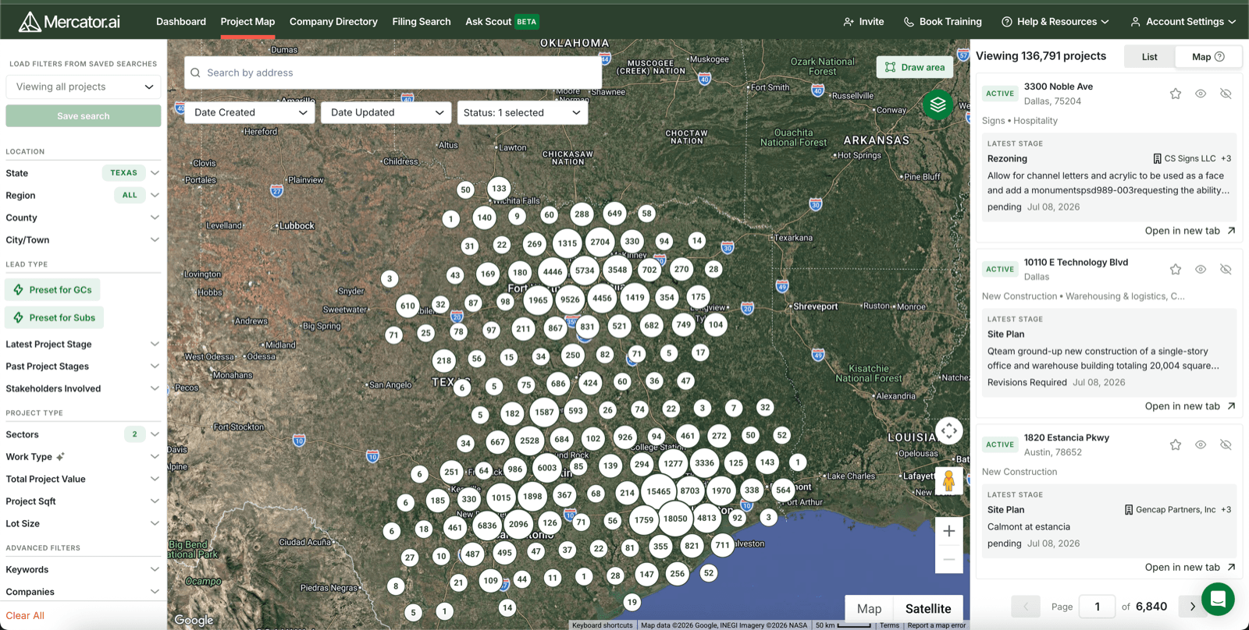Star the 10110 E Technology Blvd project

(x=1176, y=269)
